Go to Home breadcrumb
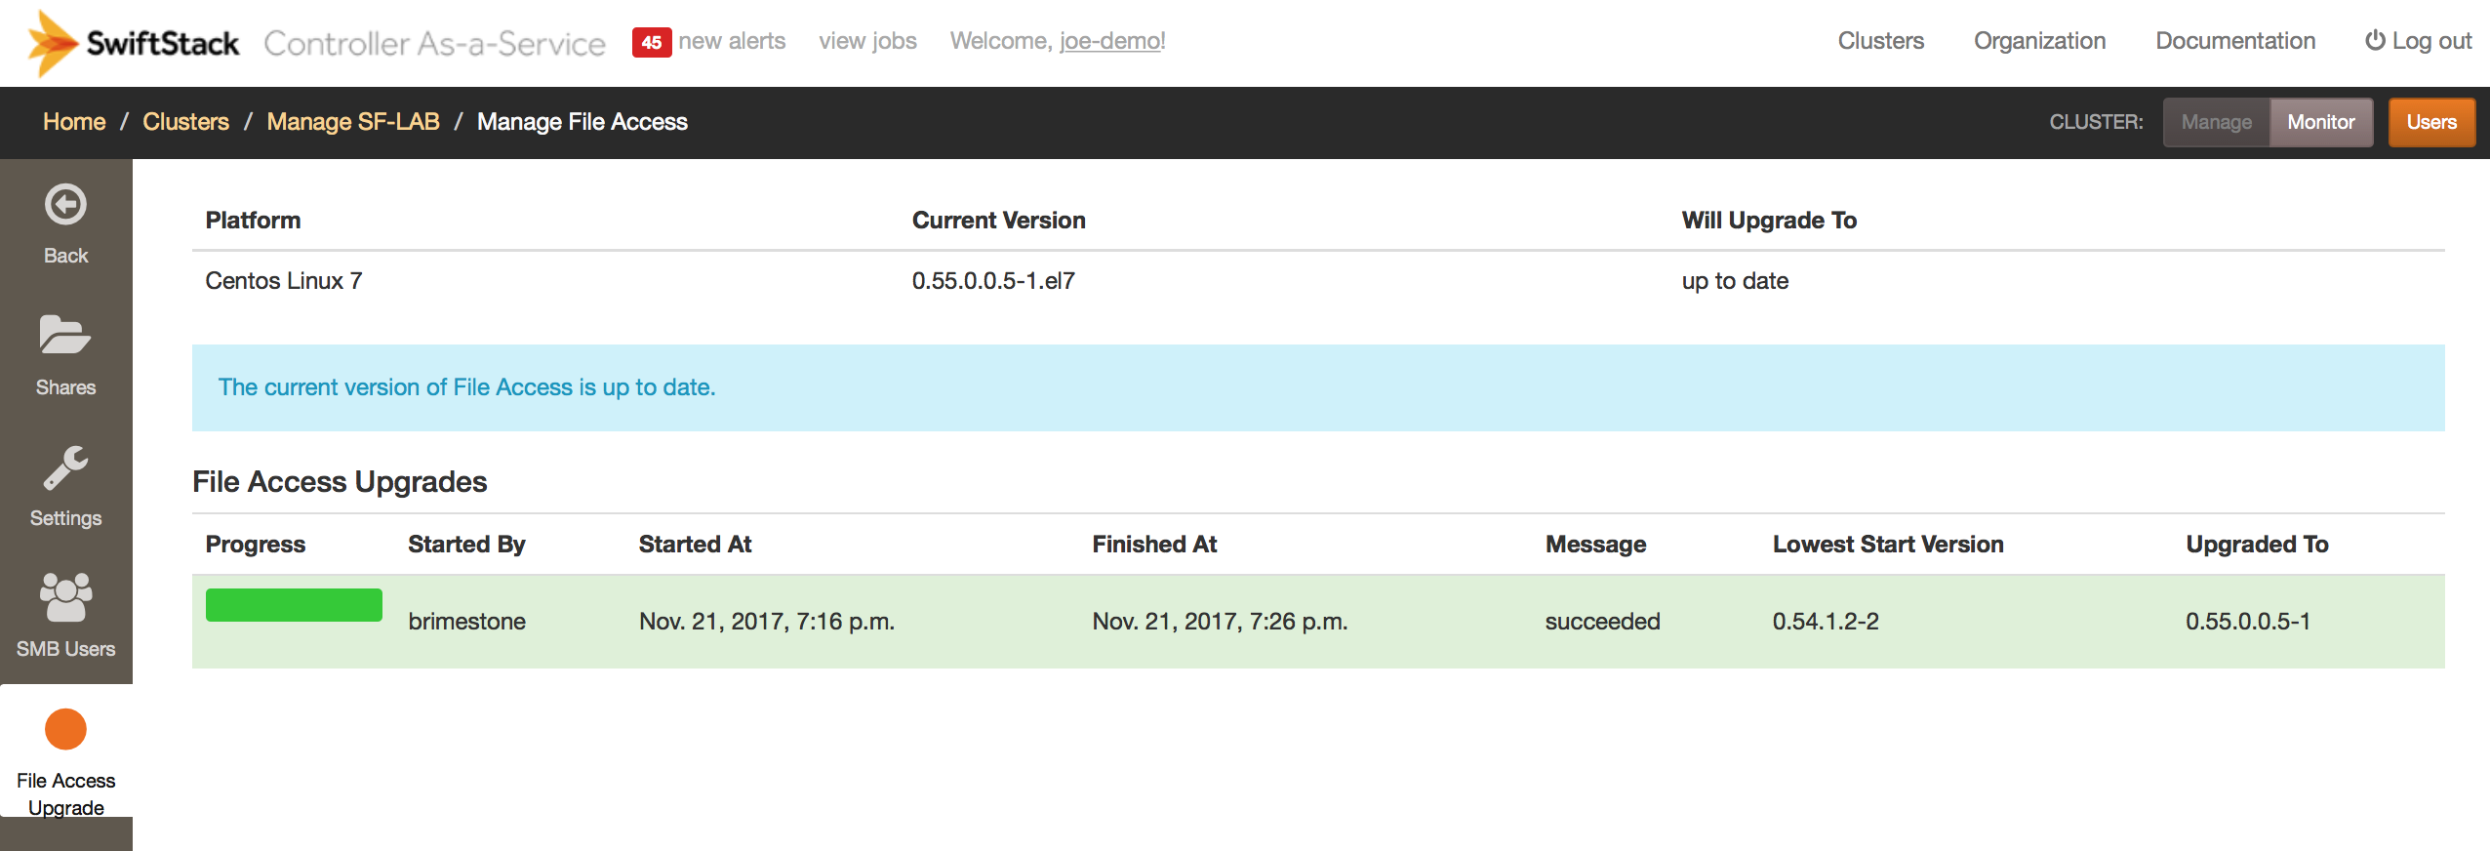Image resolution: width=2490 pixels, height=851 pixels. pos(74,122)
